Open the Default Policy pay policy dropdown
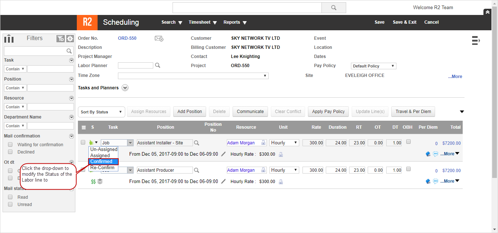Screen dimensions: 498x233 coord(373,66)
